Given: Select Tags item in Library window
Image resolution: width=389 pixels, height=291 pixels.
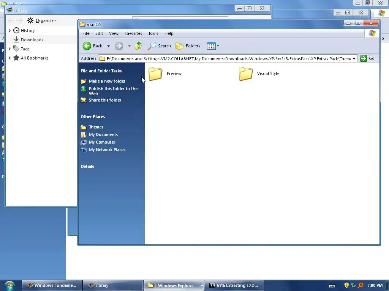Looking at the screenshot, I should click(x=25, y=49).
